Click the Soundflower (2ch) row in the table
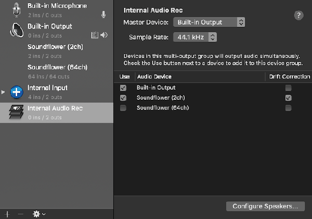The width and height of the screenshot is (312, 219). coord(213,98)
